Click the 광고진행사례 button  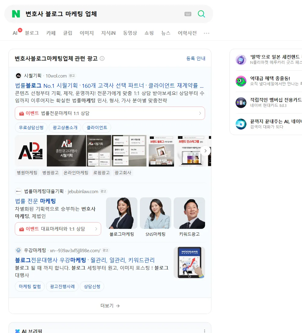tap(62, 286)
